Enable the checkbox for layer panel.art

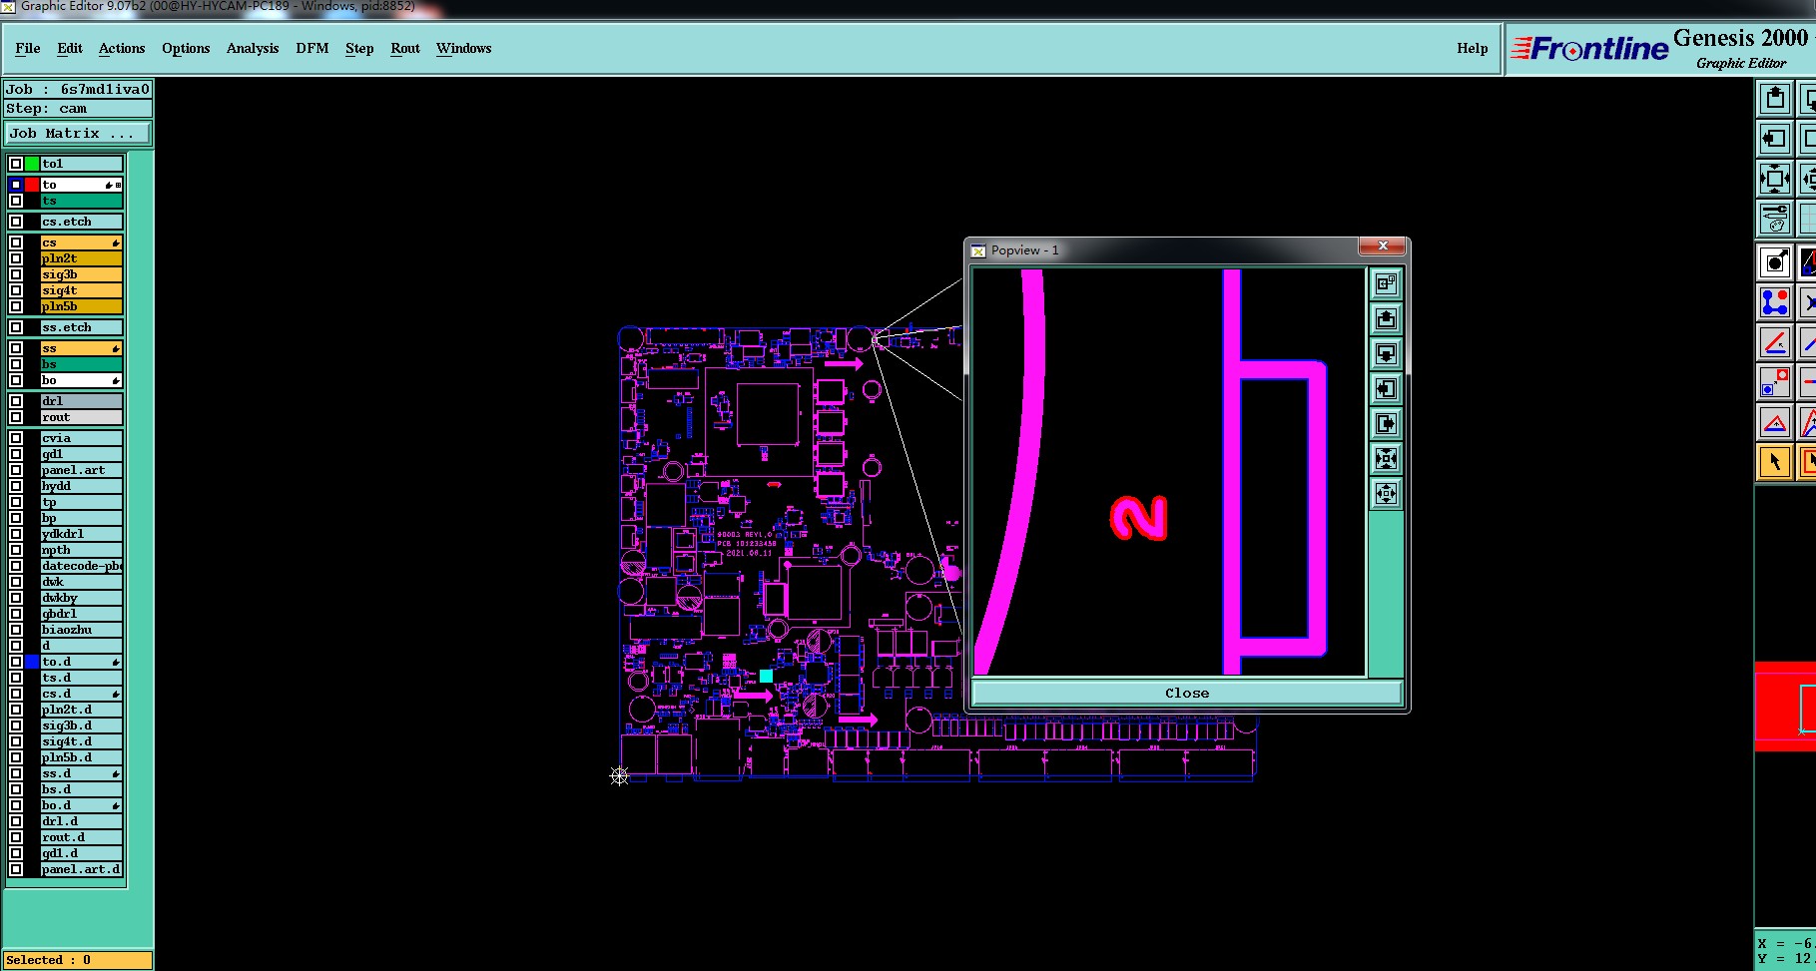(16, 470)
